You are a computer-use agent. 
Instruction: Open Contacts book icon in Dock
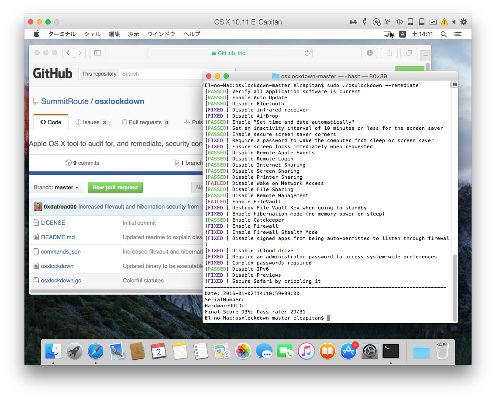[x=138, y=351]
